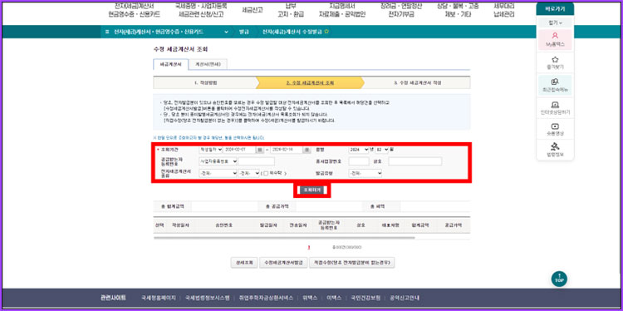Open the 위택스 footer link
The image size is (623, 311).
coord(310,298)
